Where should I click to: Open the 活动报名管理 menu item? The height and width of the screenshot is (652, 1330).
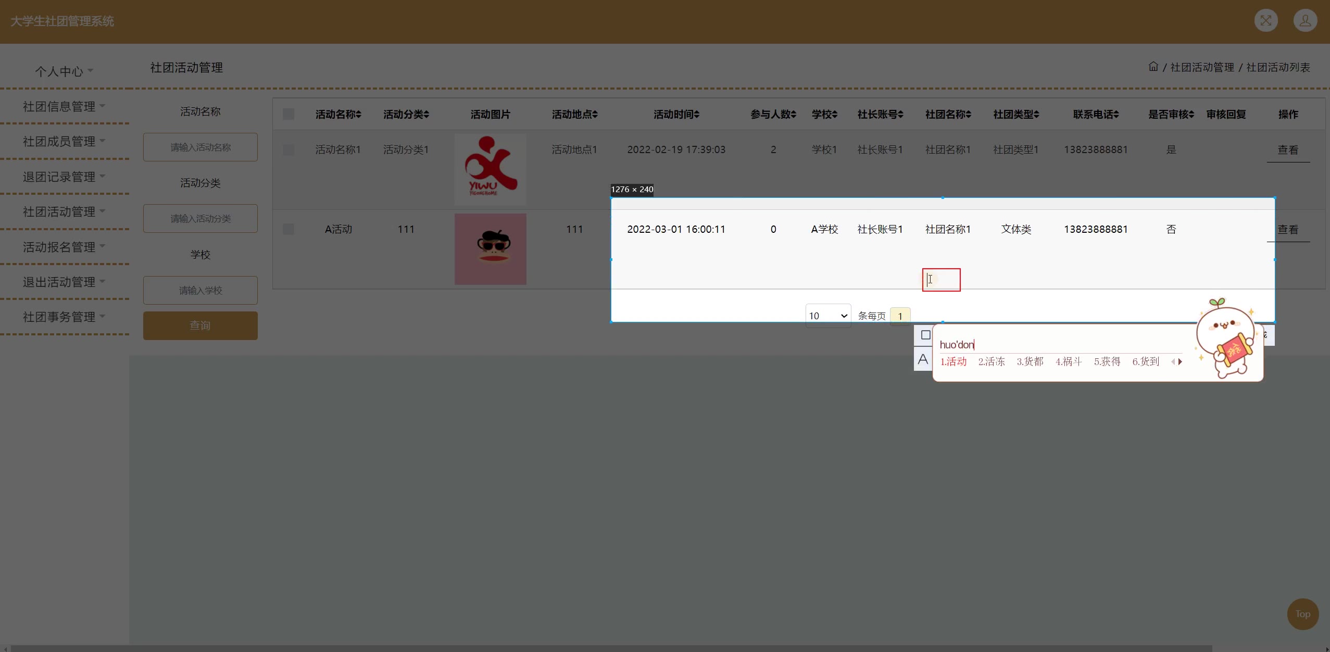point(64,247)
